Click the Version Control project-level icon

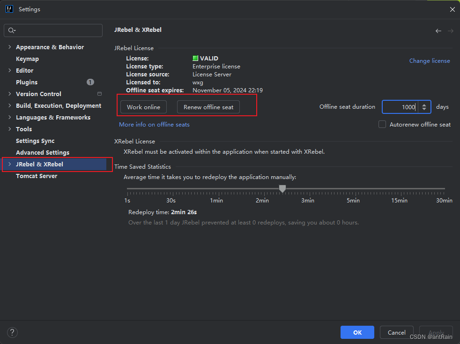(x=99, y=94)
